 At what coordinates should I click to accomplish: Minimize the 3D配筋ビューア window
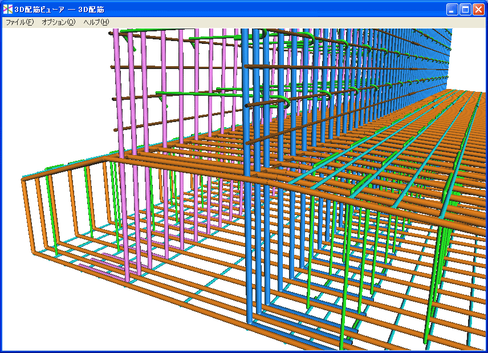pos(452,9)
